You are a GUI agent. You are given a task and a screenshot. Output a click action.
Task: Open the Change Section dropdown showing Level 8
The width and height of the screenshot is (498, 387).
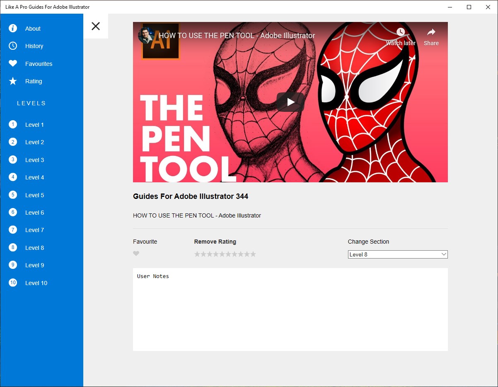click(x=398, y=254)
